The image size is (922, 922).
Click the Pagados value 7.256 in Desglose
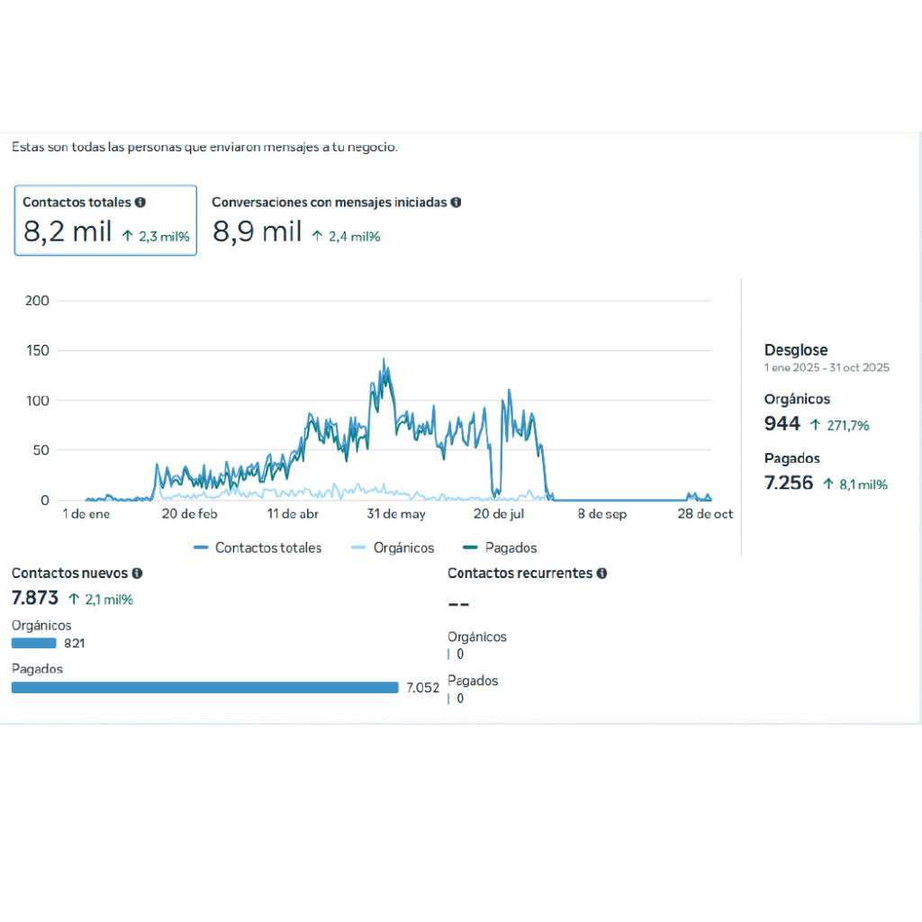pos(788,484)
